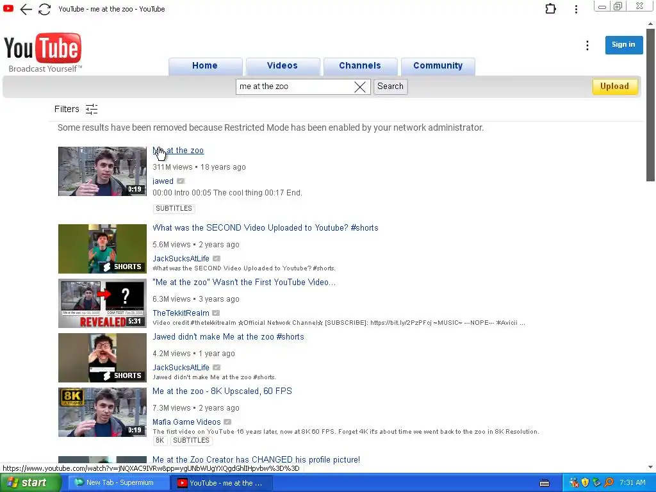Click the Windows Start button
This screenshot has width=656, height=492.
tap(31, 483)
